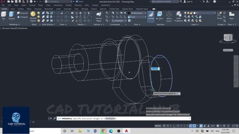Open the No Filter selection filter
The image size is (239, 134).
(159, 16)
